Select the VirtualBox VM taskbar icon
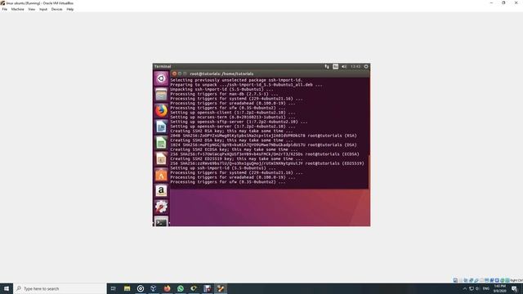This screenshot has width=523, height=294. [x=221, y=288]
